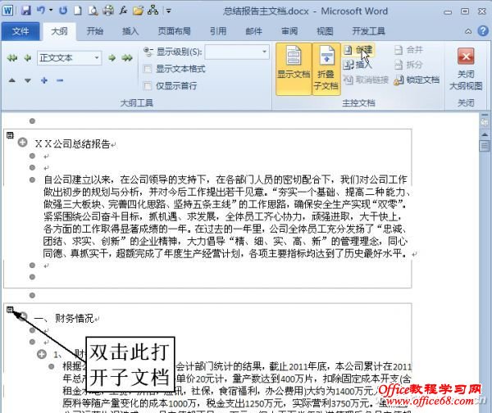Viewport: 492px width, 413px height.
Task: Click Move Up triangle in outline tools
Action: 12,80
